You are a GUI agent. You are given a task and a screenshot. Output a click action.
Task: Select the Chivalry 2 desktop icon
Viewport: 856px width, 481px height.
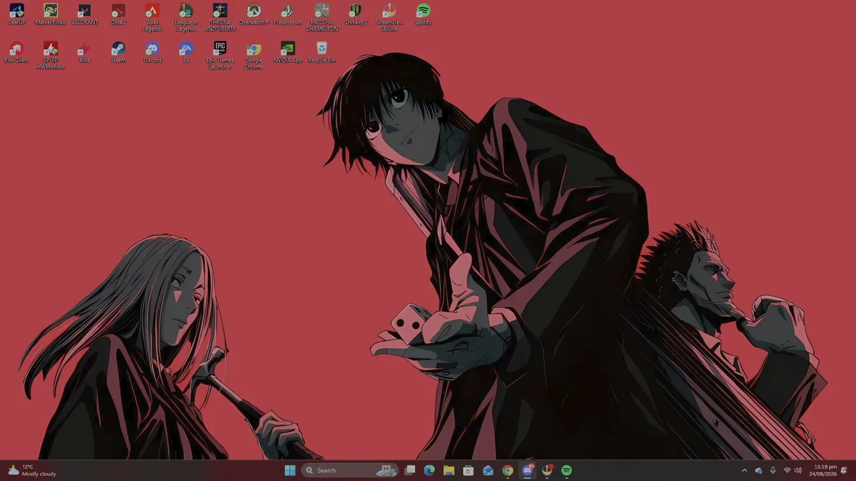pyautogui.click(x=356, y=15)
